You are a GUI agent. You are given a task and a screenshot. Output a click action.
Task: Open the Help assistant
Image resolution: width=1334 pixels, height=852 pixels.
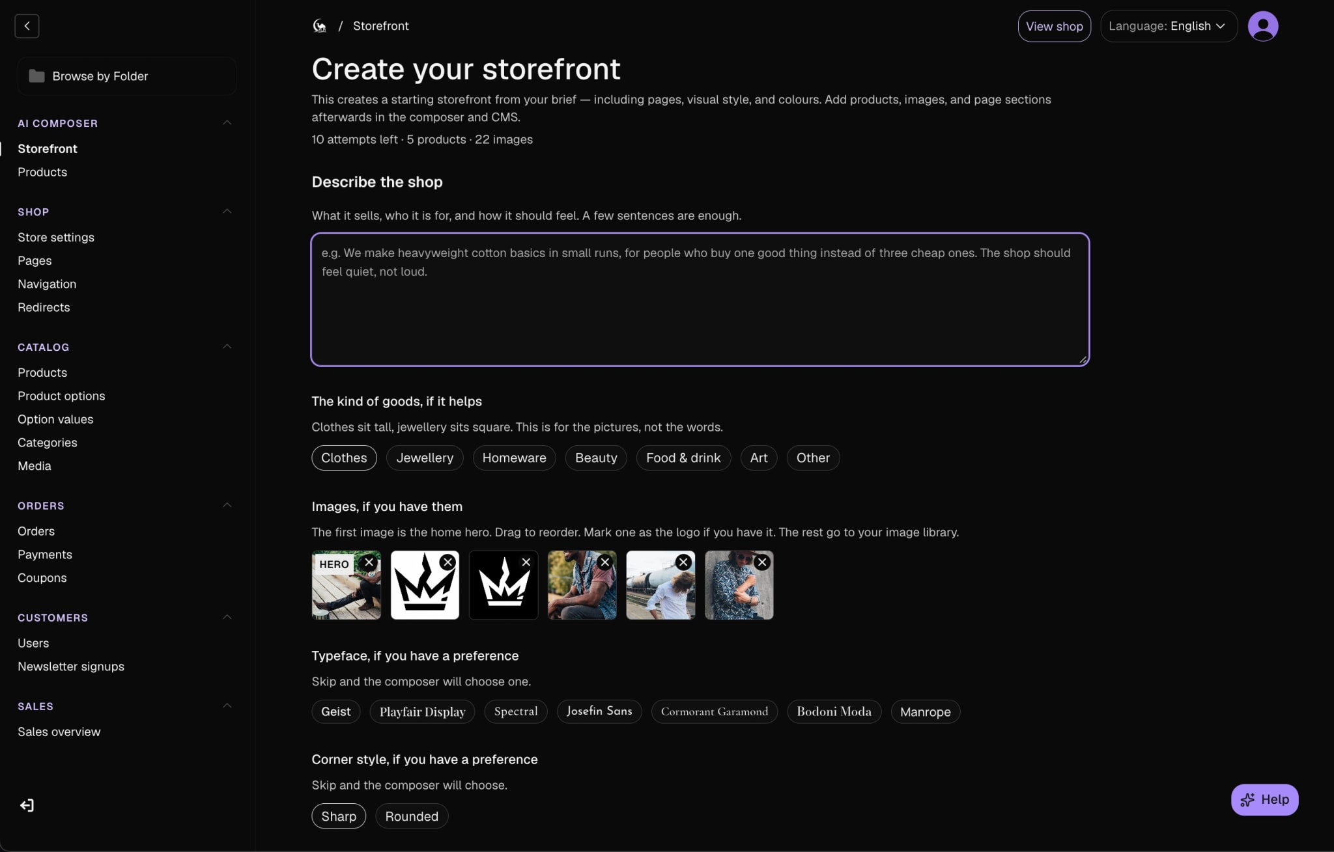pos(1264,799)
